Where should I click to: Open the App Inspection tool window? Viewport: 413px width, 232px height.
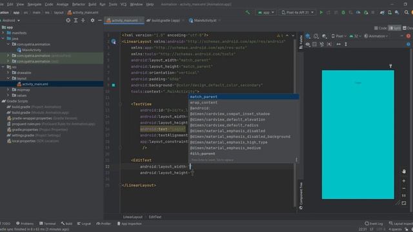coord(129,224)
